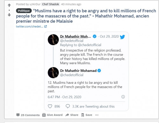Open the Politique flair tag
This screenshot has height=123, width=159.
24,11
